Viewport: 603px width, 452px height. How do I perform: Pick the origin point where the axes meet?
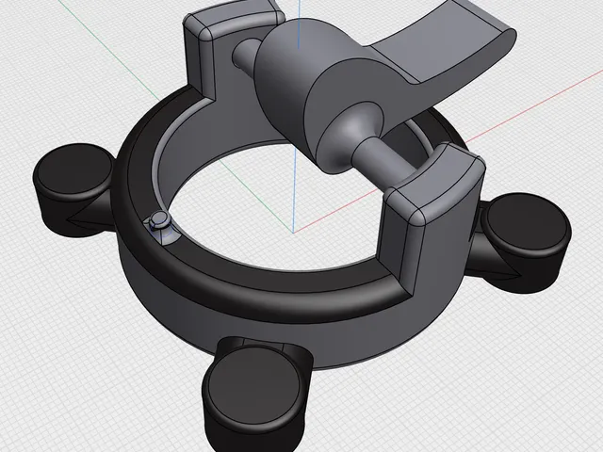[x=293, y=233]
